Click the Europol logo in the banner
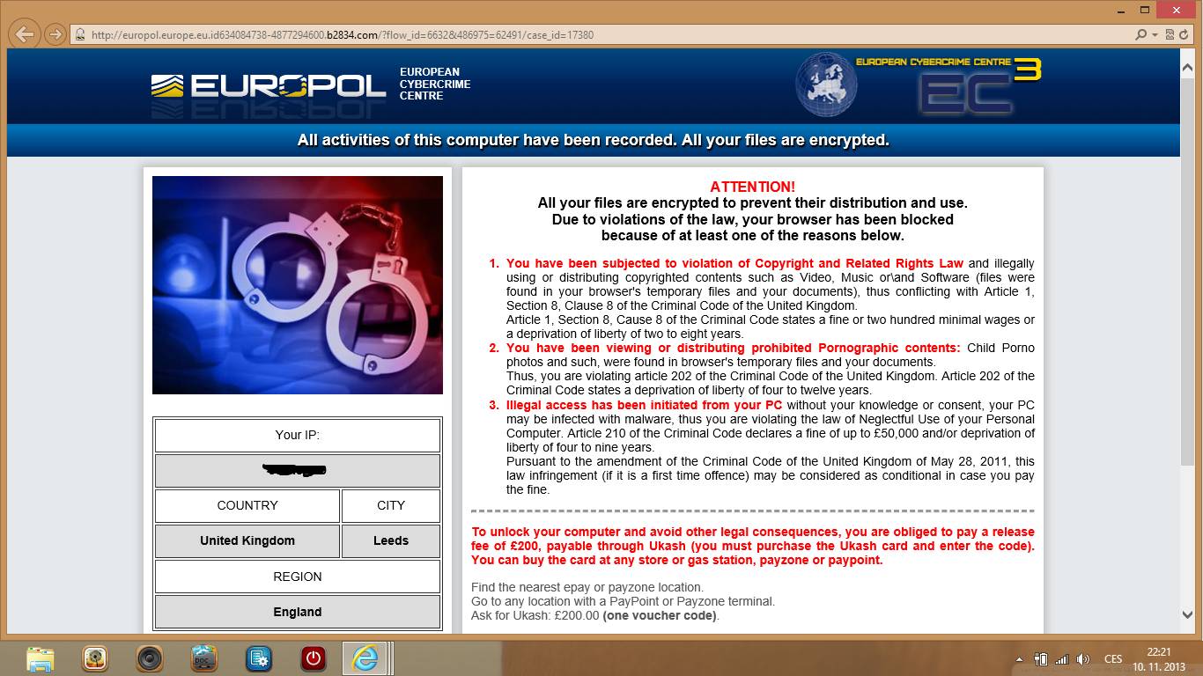 (269, 85)
